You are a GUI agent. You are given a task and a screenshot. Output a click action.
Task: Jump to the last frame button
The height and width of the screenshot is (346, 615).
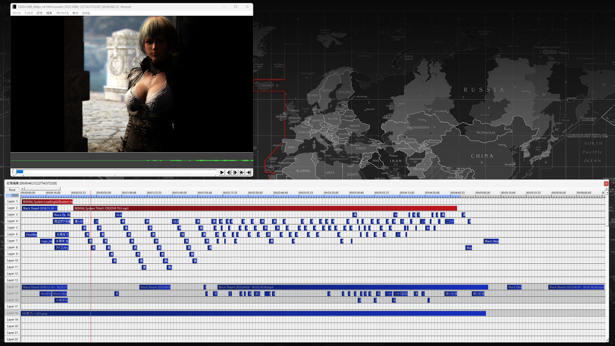coord(248,172)
